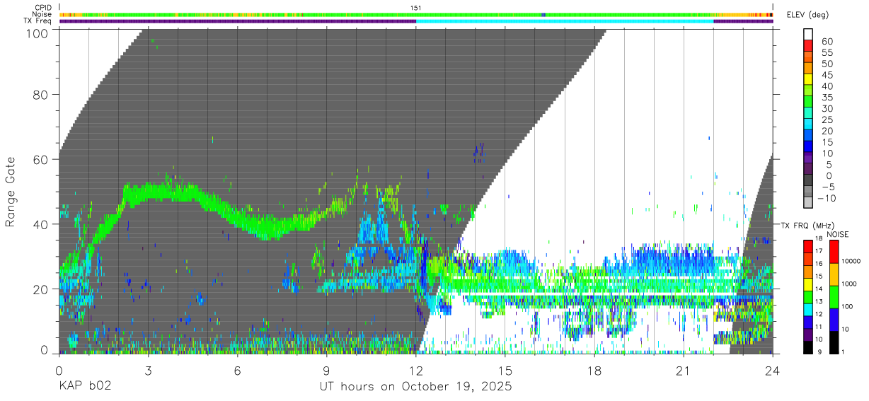Click the UT hours on October 19, 2025 caption
The height and width of the screenshot is (401, 869).
(415, 388)
